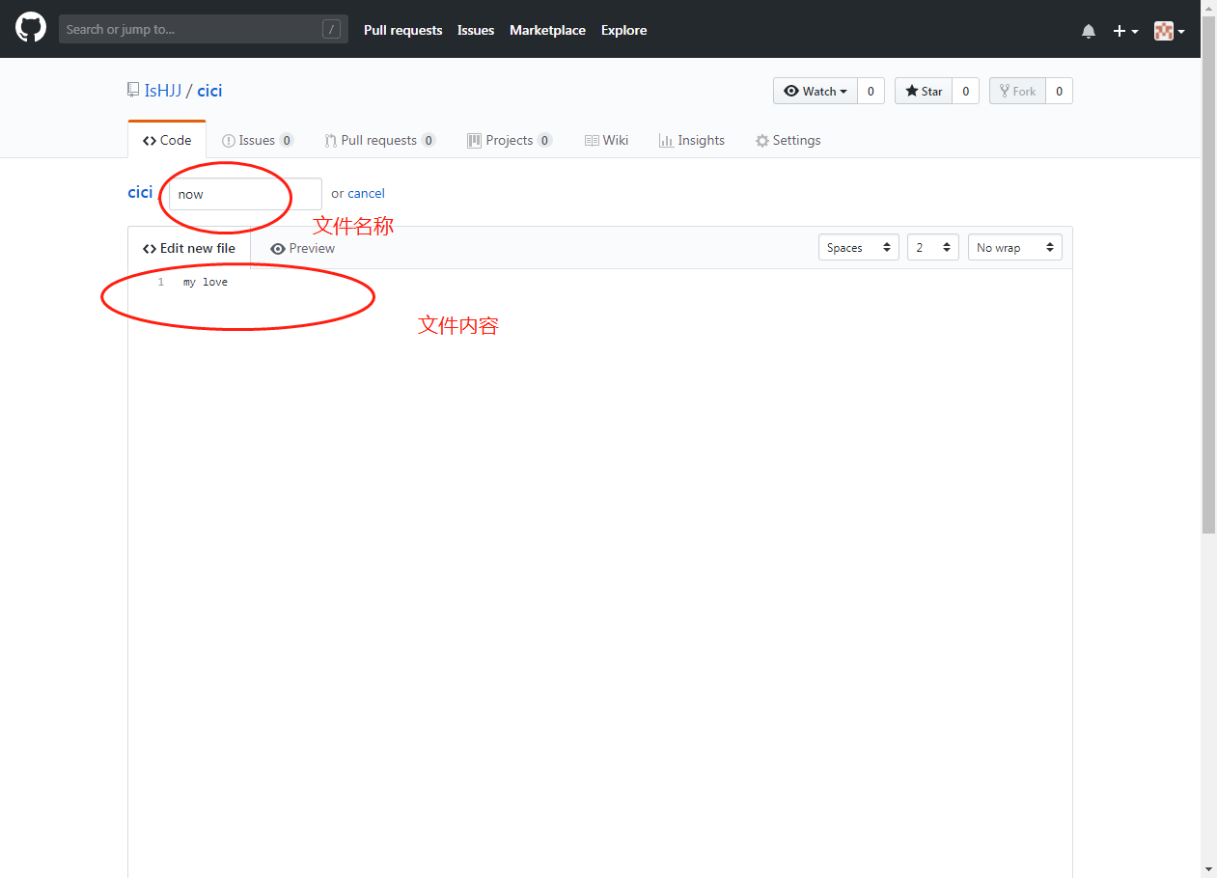This screenshot has height=878, width=1217.
Task: Focus the Search or jump to field
Action: [x=203, y=29]
